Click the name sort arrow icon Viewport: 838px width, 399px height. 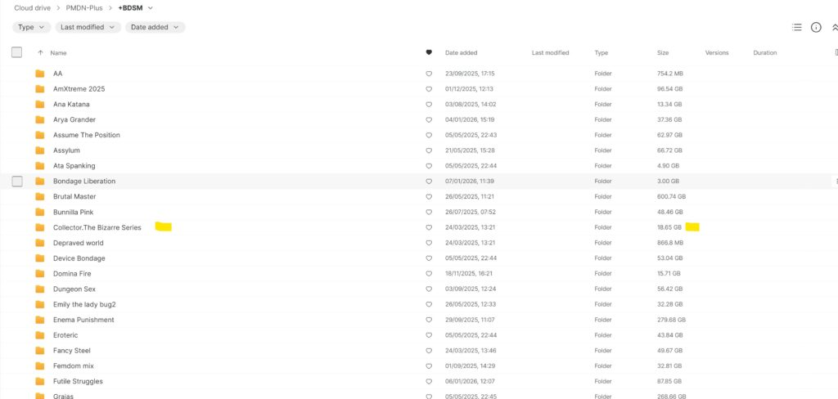tap(41, 52)
